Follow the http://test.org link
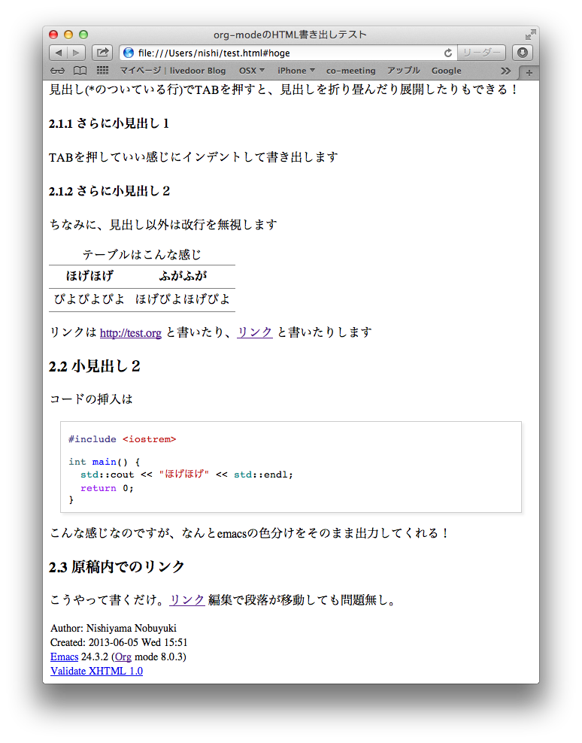The width and height of the screenshot is (582, 743). [x=130, y=332]
